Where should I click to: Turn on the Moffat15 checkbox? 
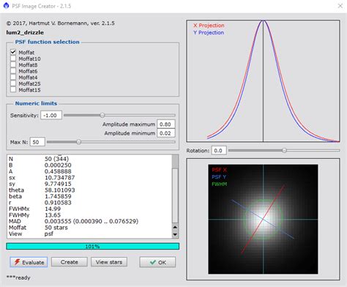pos(13,90)
